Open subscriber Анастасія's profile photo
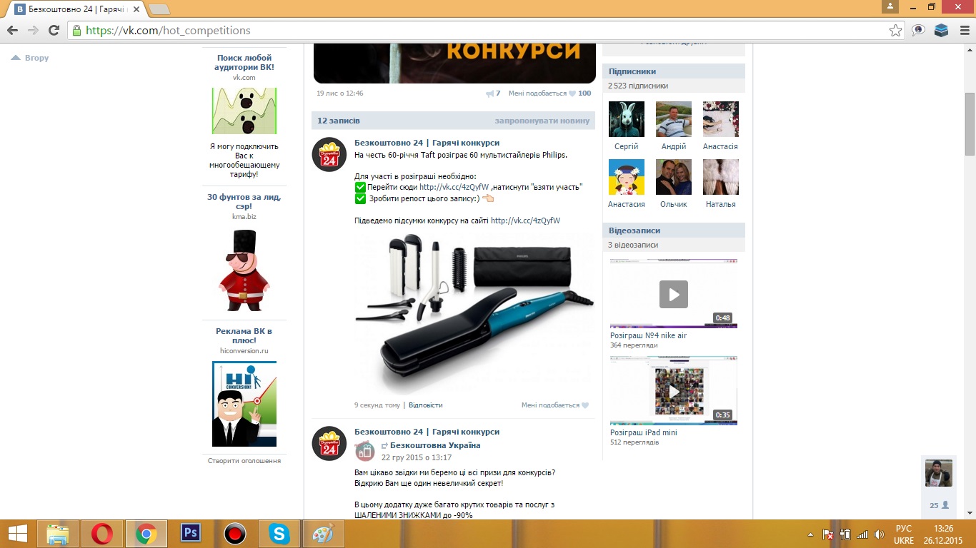The image size is (976, 548). 721,119
